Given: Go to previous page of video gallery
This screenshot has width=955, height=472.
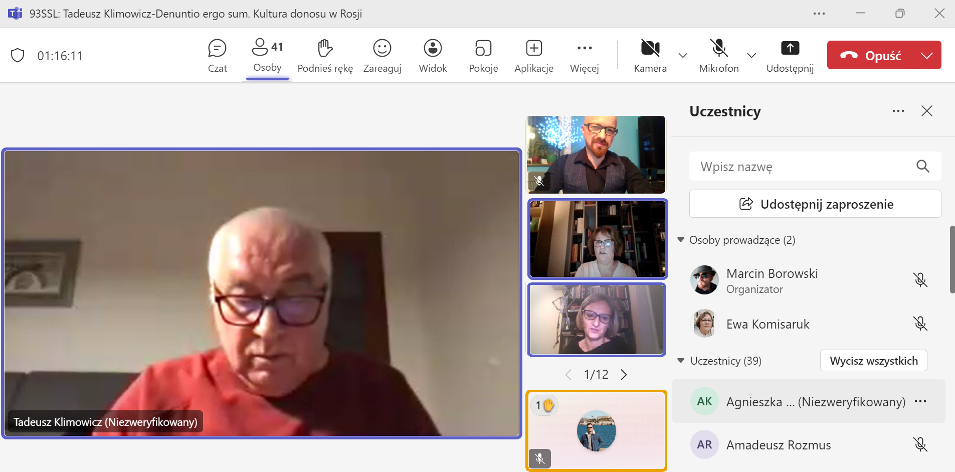Looking at the screenshot, I should coord(568,375).
